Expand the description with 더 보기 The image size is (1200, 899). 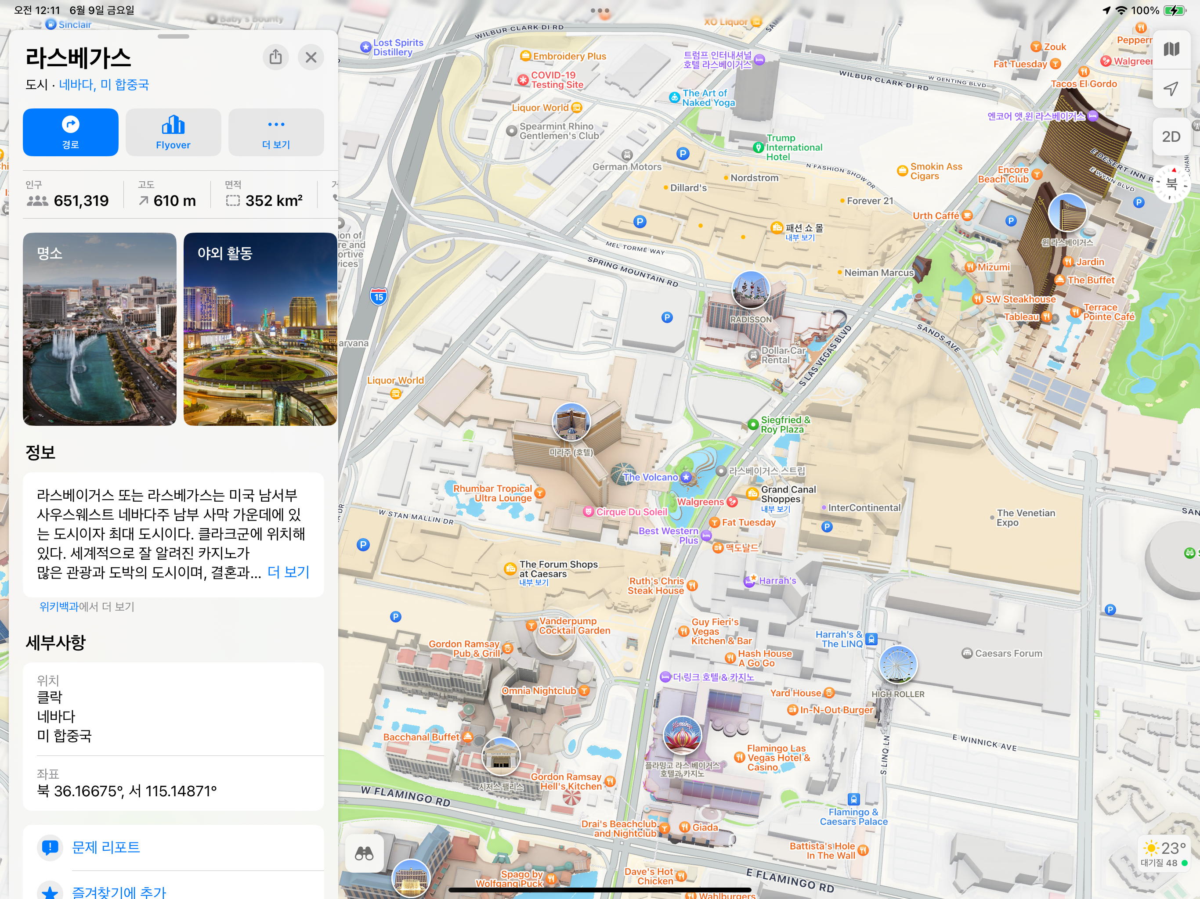pos(288,572)
